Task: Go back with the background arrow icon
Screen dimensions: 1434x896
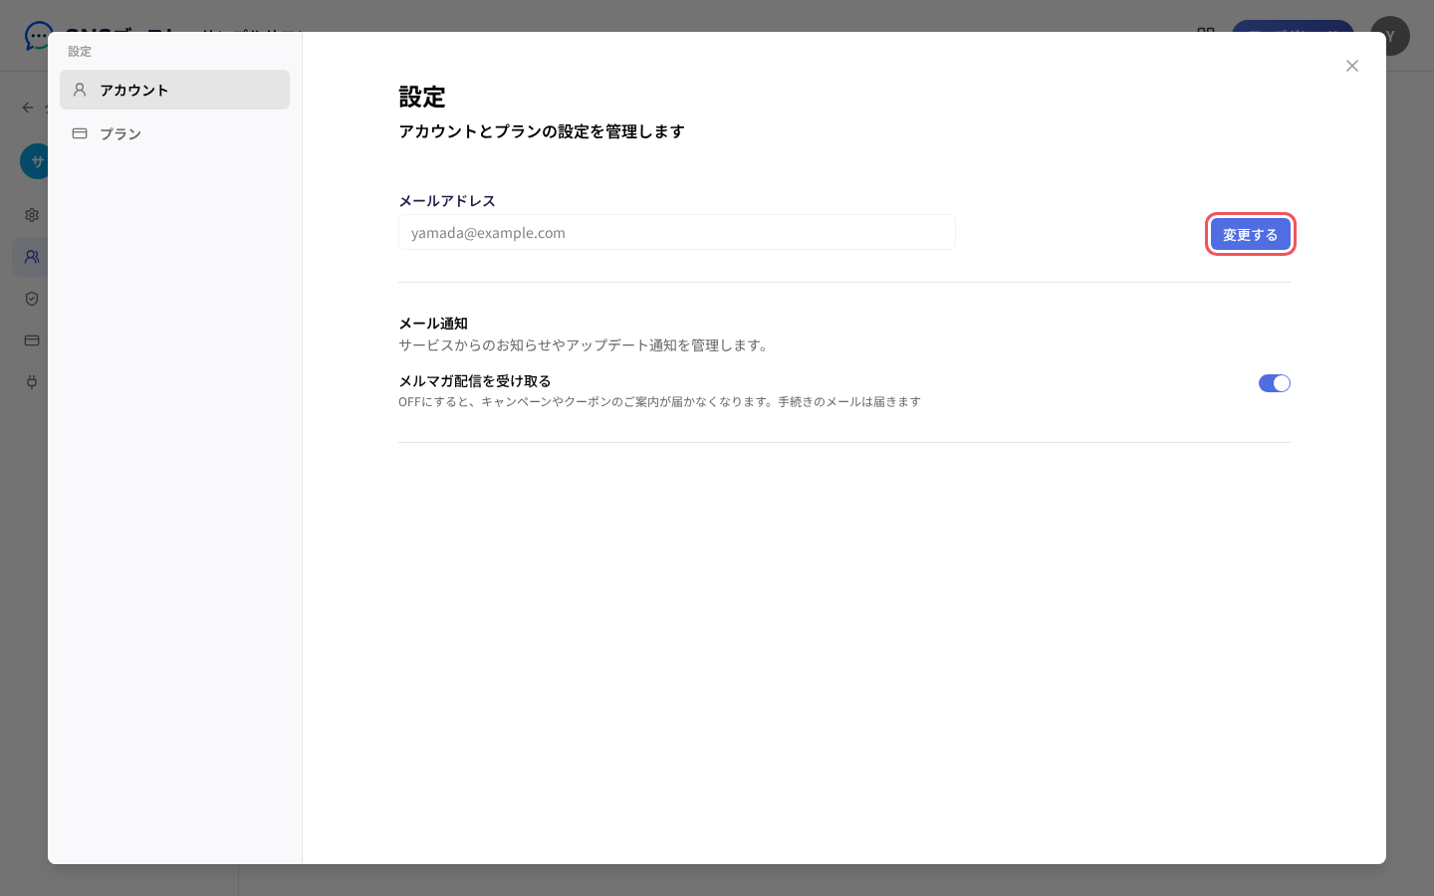Action: tap(28, 108)
